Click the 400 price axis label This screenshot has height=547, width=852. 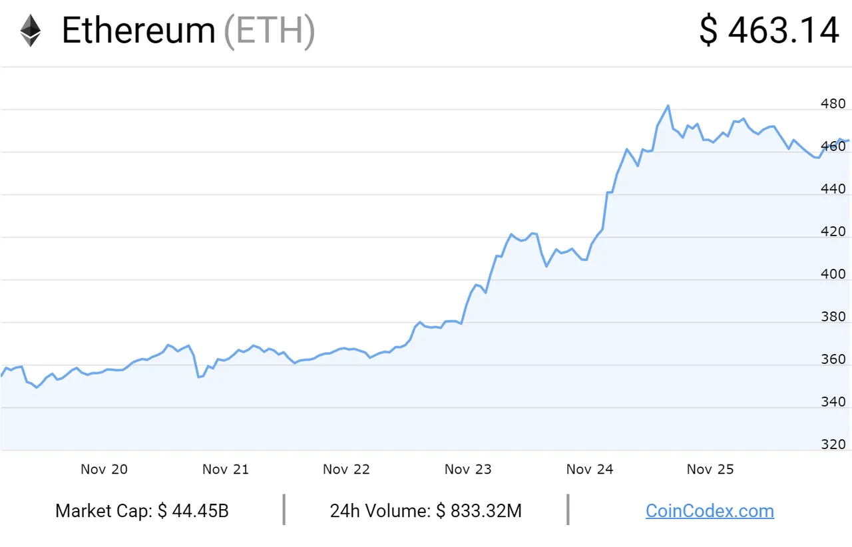point(833,274)
